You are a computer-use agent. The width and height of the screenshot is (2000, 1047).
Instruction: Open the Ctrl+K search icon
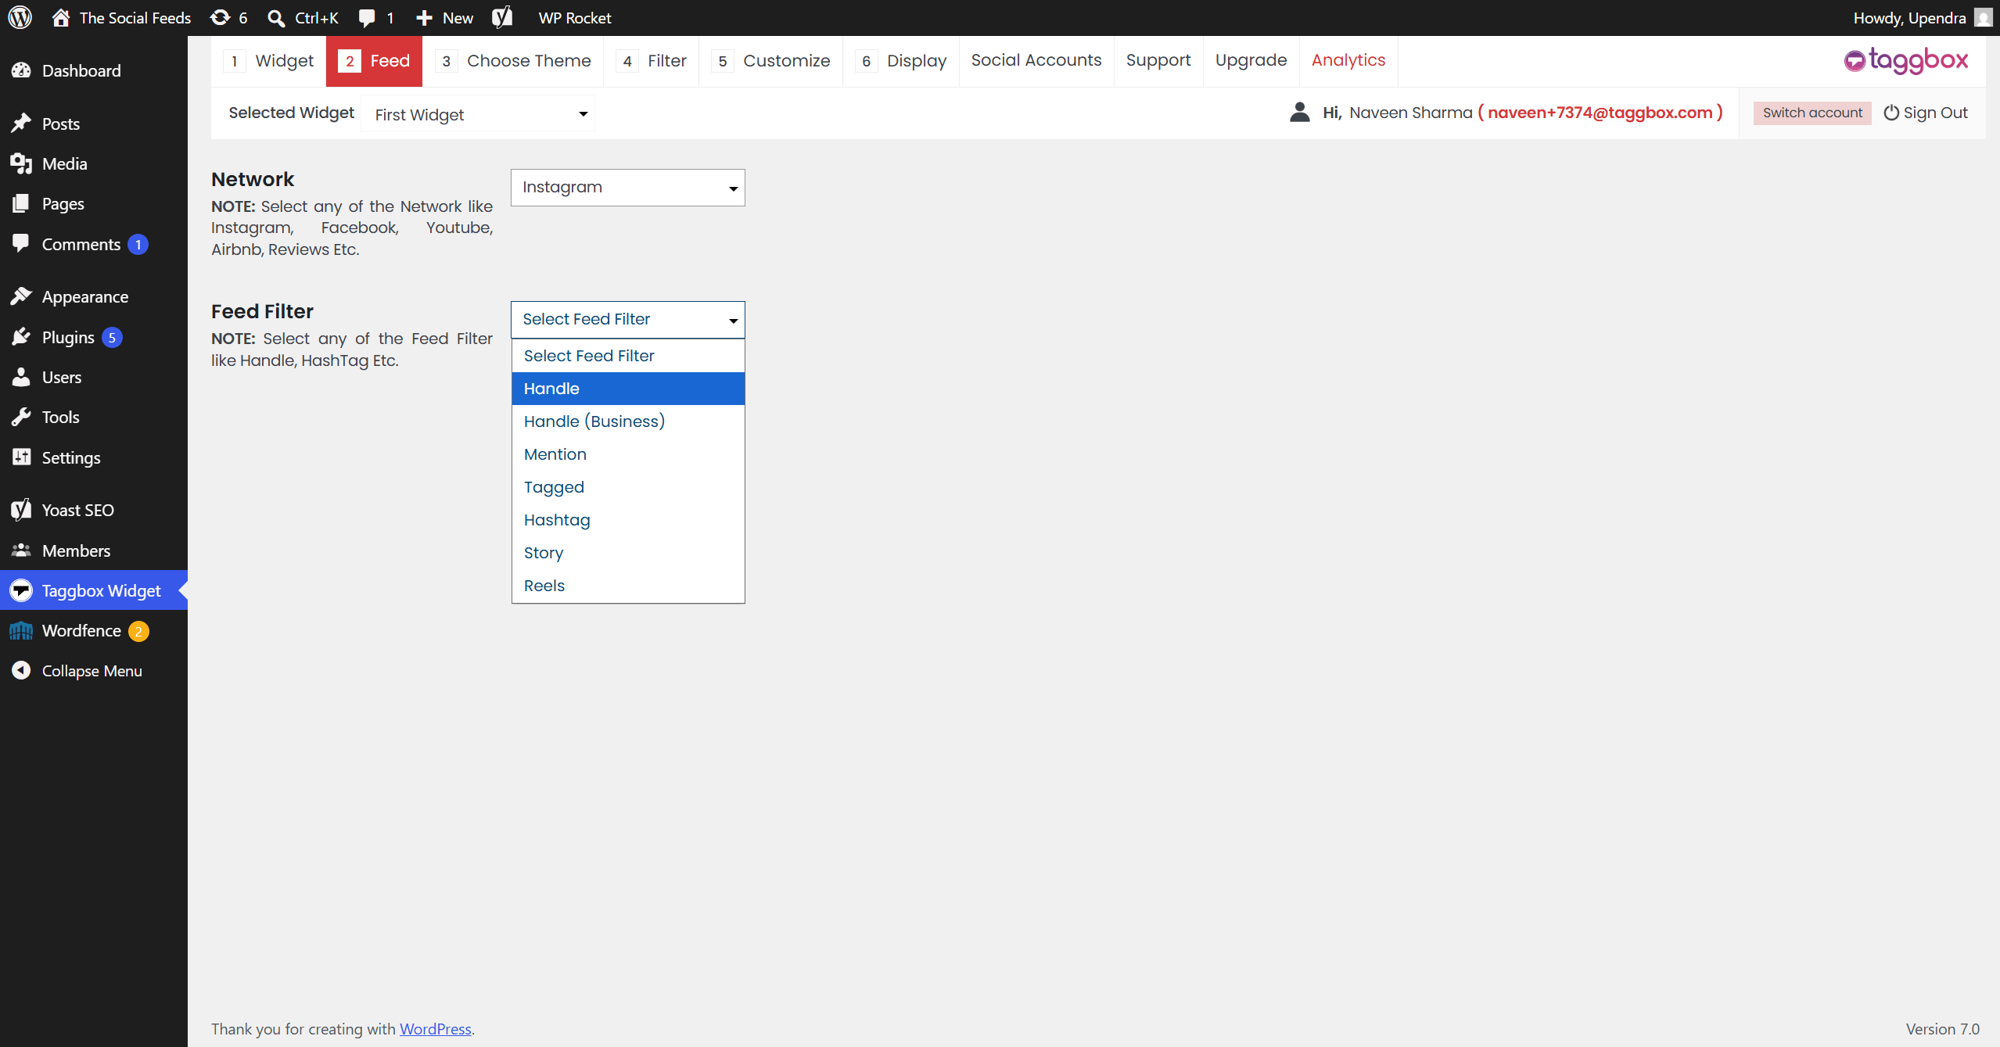(276, 17)
